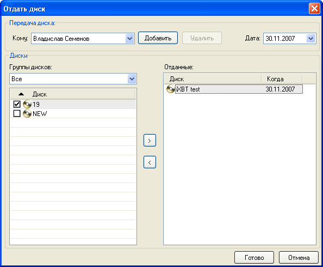Cancel with the Отмена button
Viewport: 323px width, 267px height.
point(299,258)
